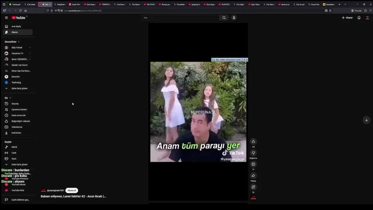Open the notifications bell

pos(359,17)
